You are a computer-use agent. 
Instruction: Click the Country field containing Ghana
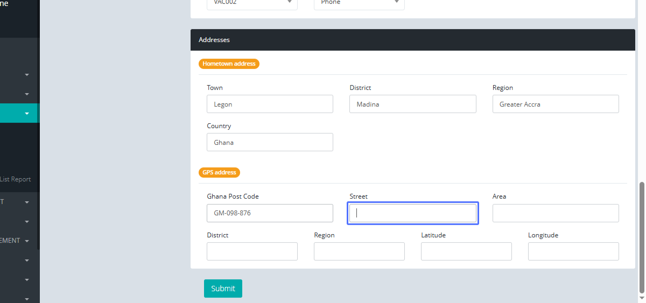pyautogui.click(x=270, y=142)
